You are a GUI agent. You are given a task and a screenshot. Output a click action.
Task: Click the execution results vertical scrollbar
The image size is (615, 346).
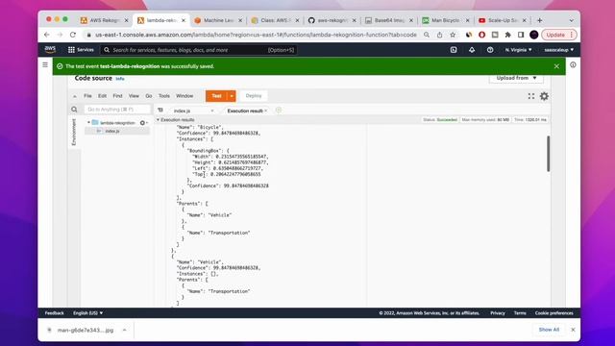coord(549,154)
